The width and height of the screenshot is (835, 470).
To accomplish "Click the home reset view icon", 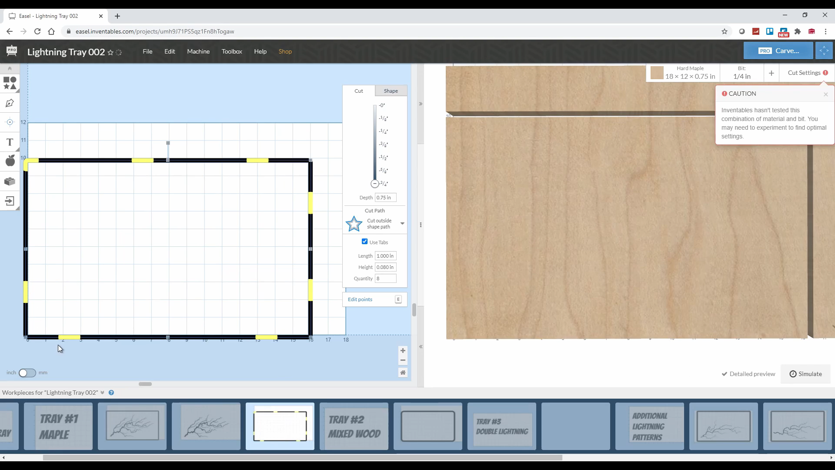I will pos(403,373).
